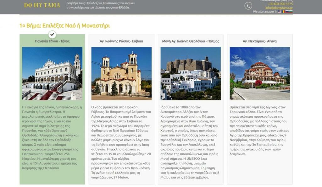Screen dimensions: 322x187
Task: Open the DO MY TAMA logo
Action: coord(42,5)
